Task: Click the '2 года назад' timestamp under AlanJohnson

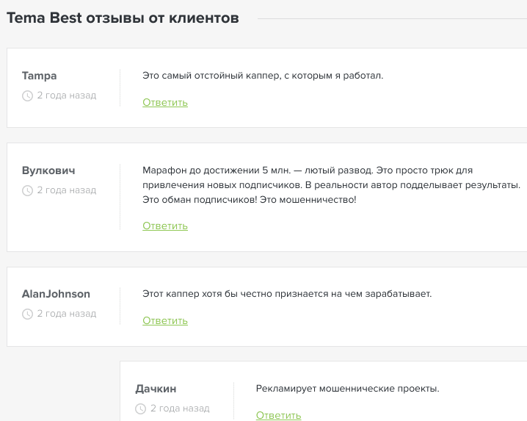Action: (67, 314)
